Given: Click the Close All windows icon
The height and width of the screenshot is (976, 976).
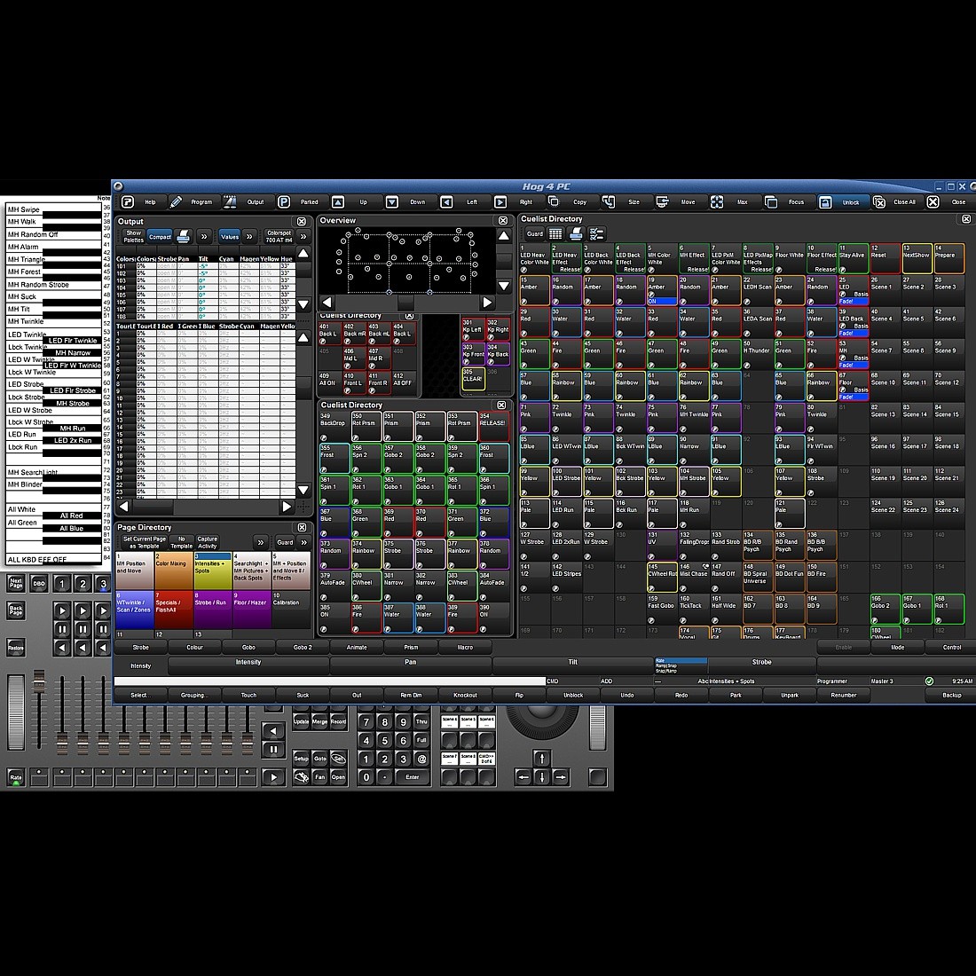Looking at the screenshot, I should click(x=879, y=201).
